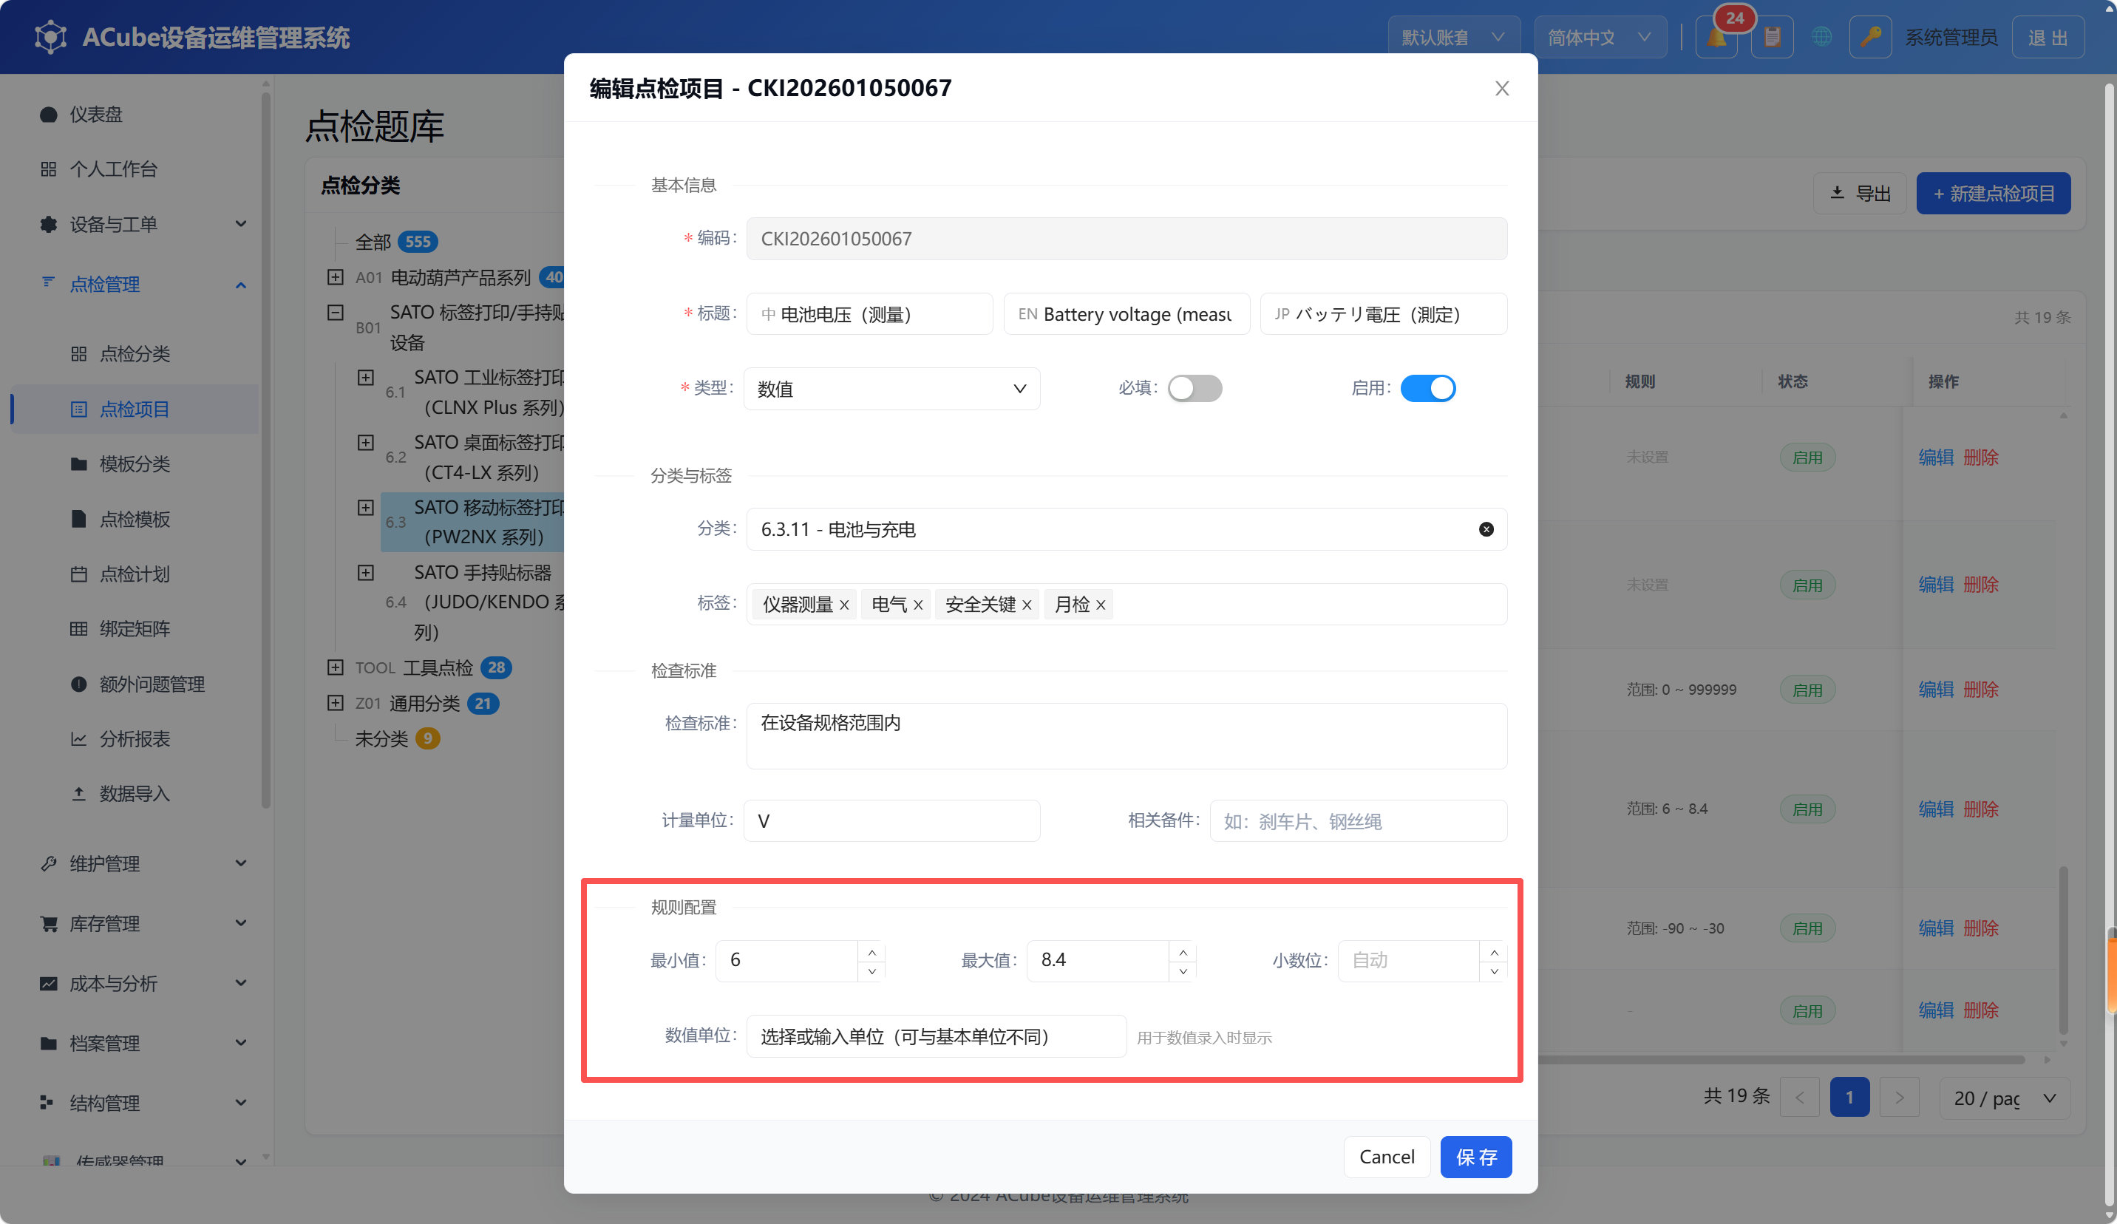Toggle the 必填 switch

pyautogui.click(x=1194, y=388)
